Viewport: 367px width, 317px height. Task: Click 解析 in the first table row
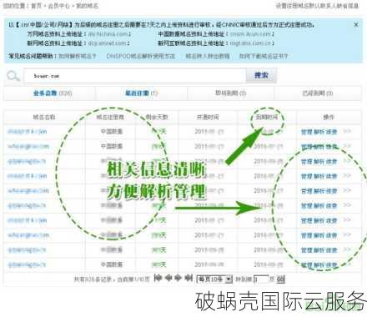point(319,132)
